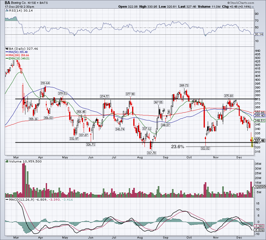This screenshot has height=240, width=266.
Task: Click the 23.6% retracement label
Action: (178, 146)
